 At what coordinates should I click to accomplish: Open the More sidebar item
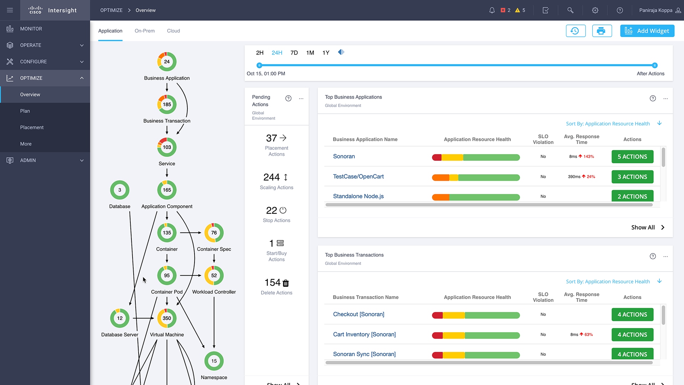[45, 144]
